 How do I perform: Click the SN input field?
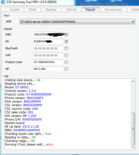[48, 42]
